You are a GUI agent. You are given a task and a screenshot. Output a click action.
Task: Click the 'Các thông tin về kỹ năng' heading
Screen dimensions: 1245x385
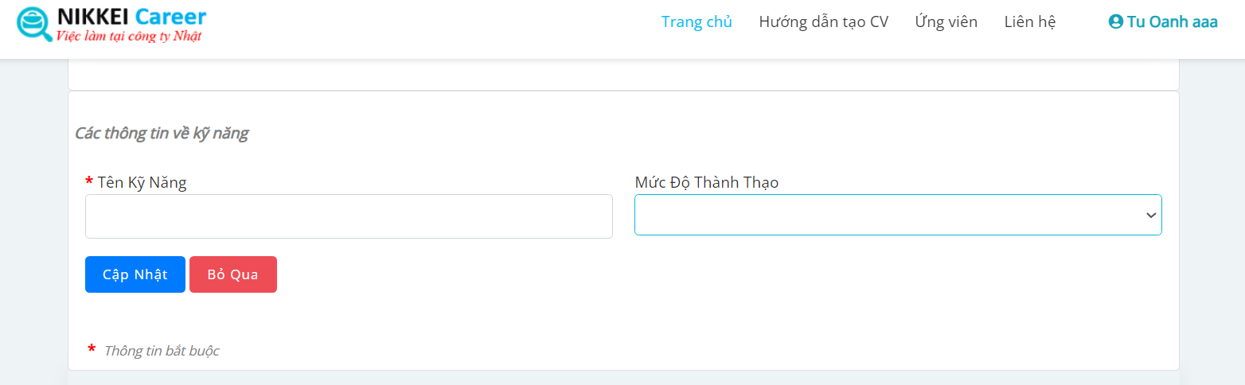click(162, 133)
